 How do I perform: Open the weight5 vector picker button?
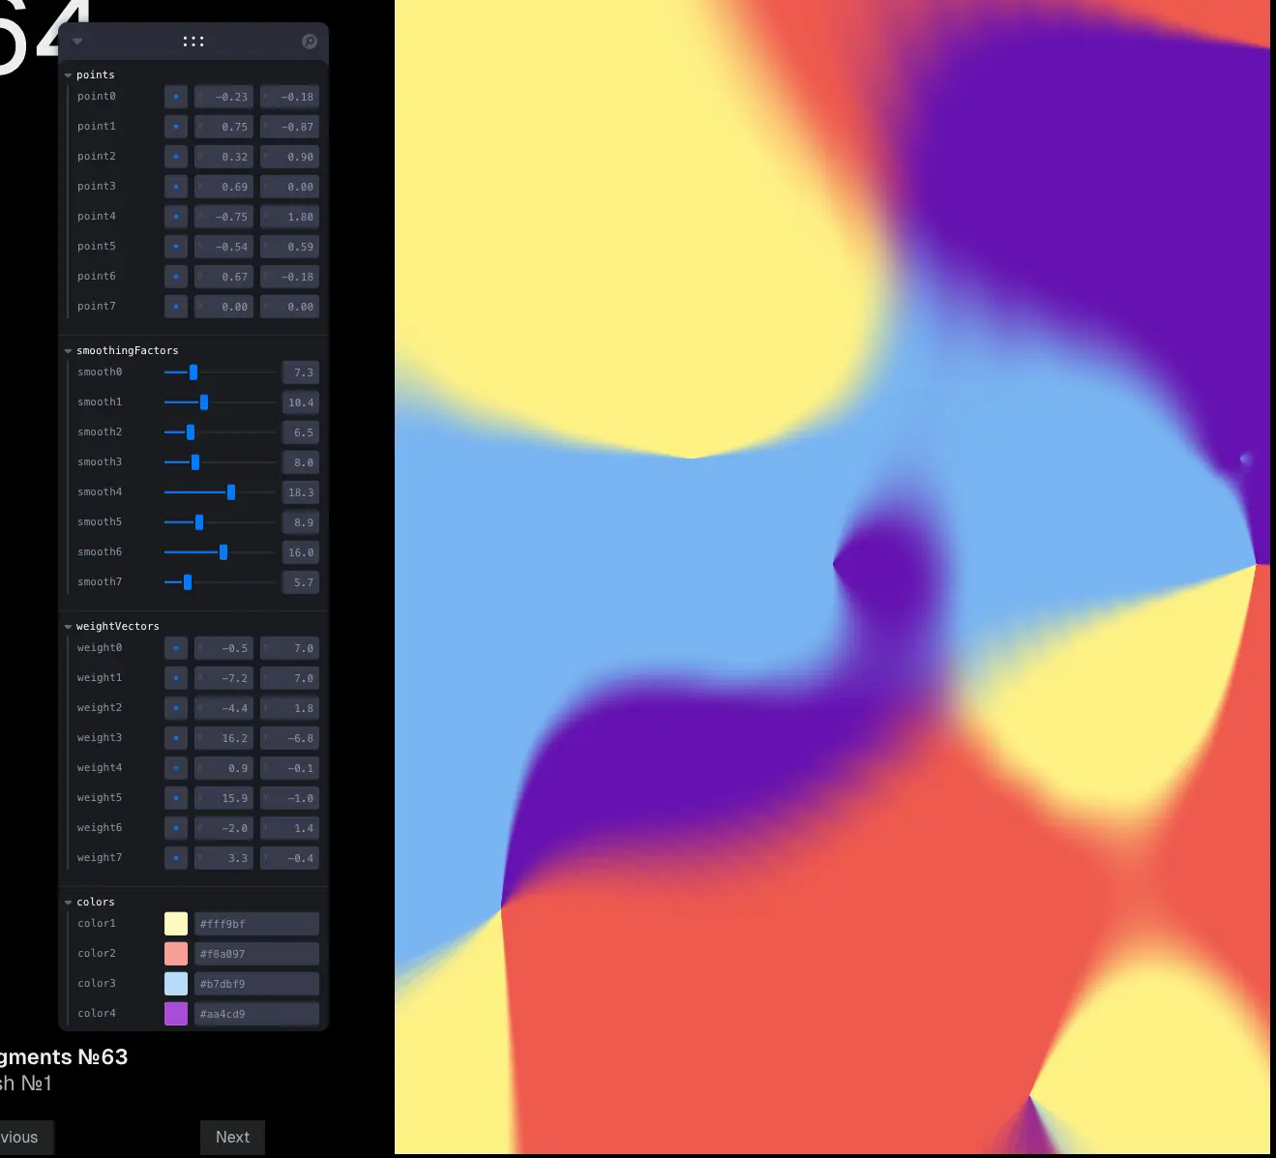coord(175,798)
